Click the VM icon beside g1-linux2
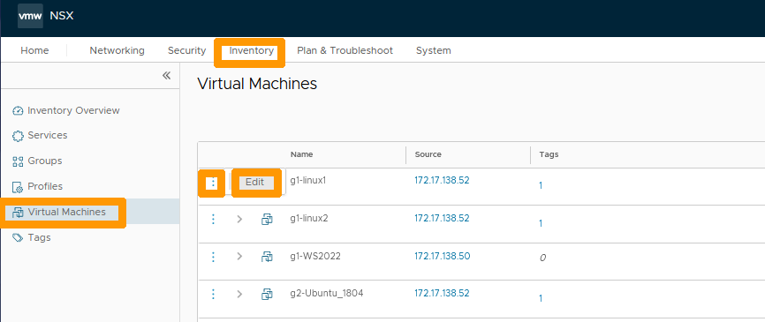The image size is (765, 322). pos(267,219)
